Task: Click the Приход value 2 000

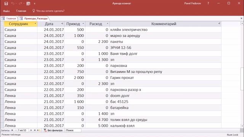Action: click(x=75, y=78)
